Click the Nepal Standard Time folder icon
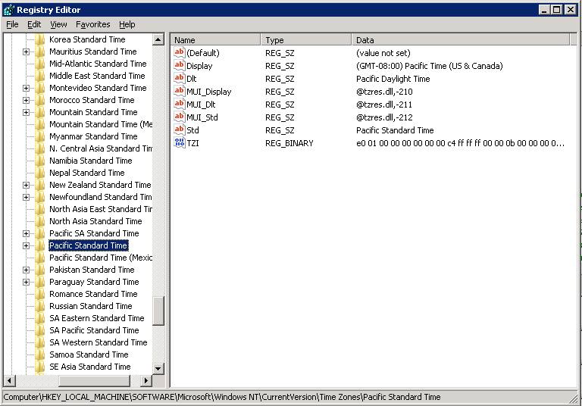 coord(39,173)
